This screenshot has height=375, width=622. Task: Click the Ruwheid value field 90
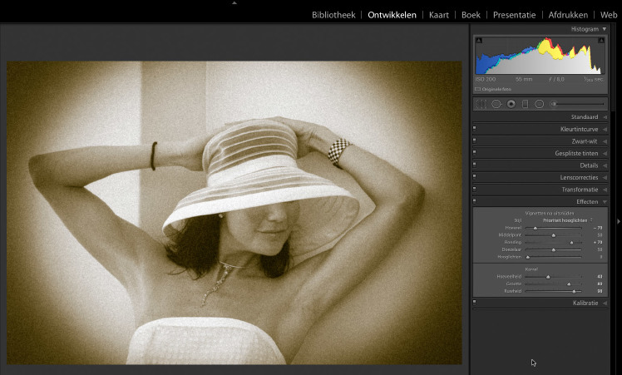[x=600, y=291]
